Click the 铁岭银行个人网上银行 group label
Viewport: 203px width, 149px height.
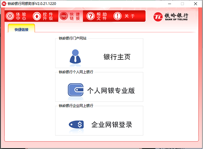pyautogui.click(x=76, y=72)
